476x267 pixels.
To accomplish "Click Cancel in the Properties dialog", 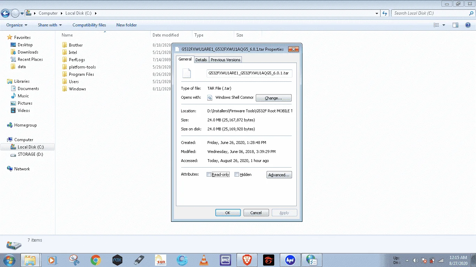I will tap(256, 213).
